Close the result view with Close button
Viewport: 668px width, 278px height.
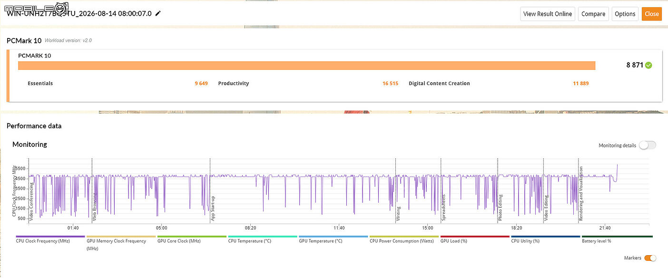651,14
